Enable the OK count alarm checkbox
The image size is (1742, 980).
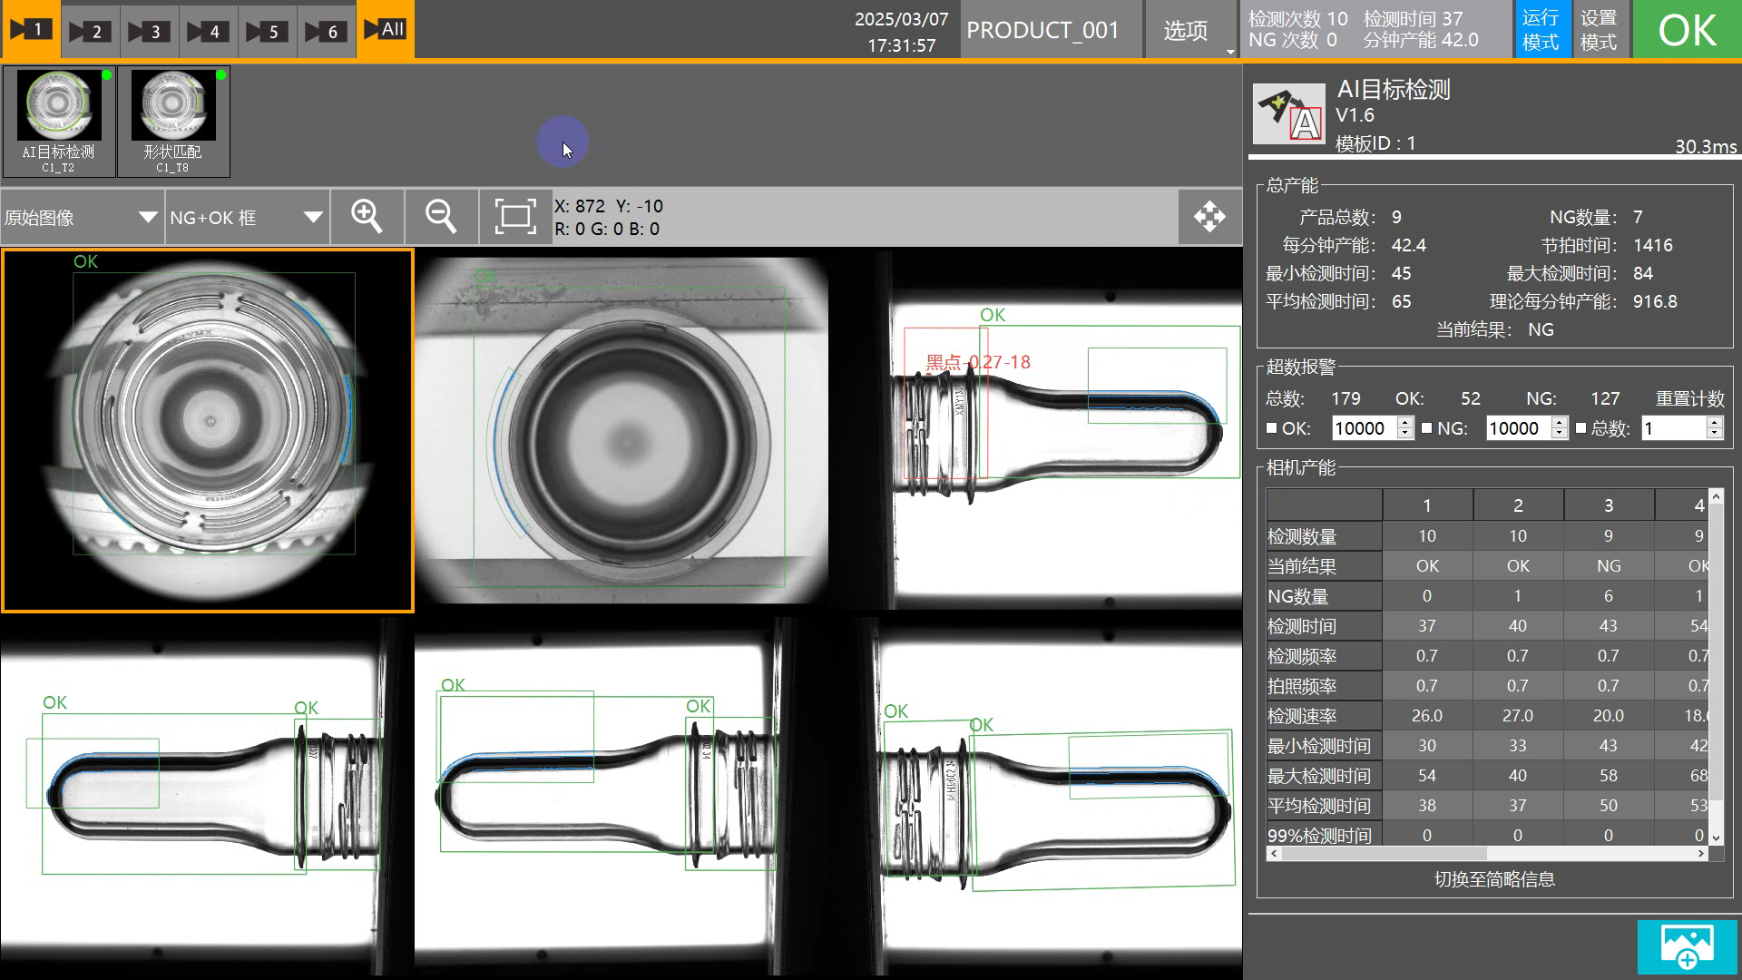point(1271,428)
